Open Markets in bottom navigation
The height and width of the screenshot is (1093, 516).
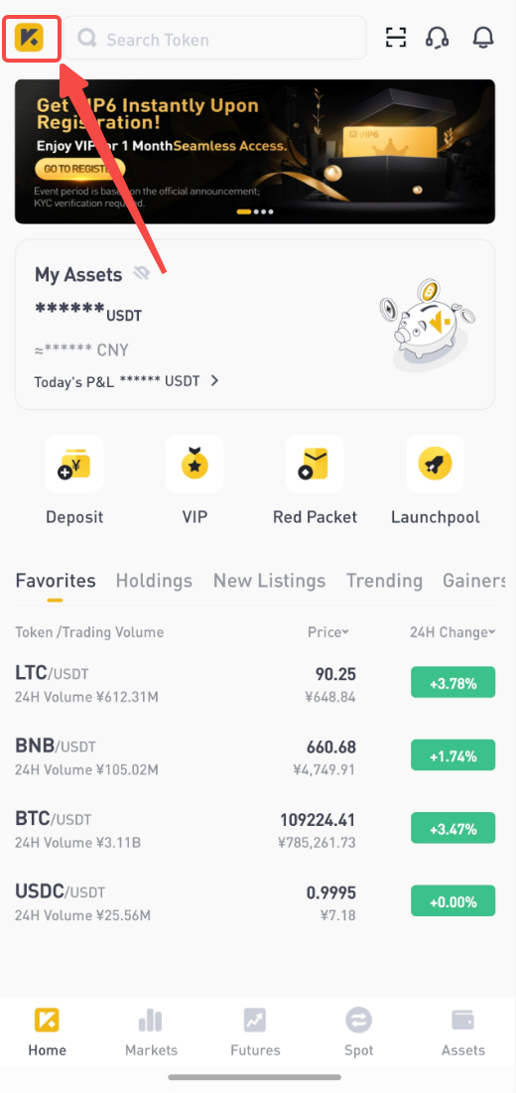pyautogui.click(x=151, y=1033)
